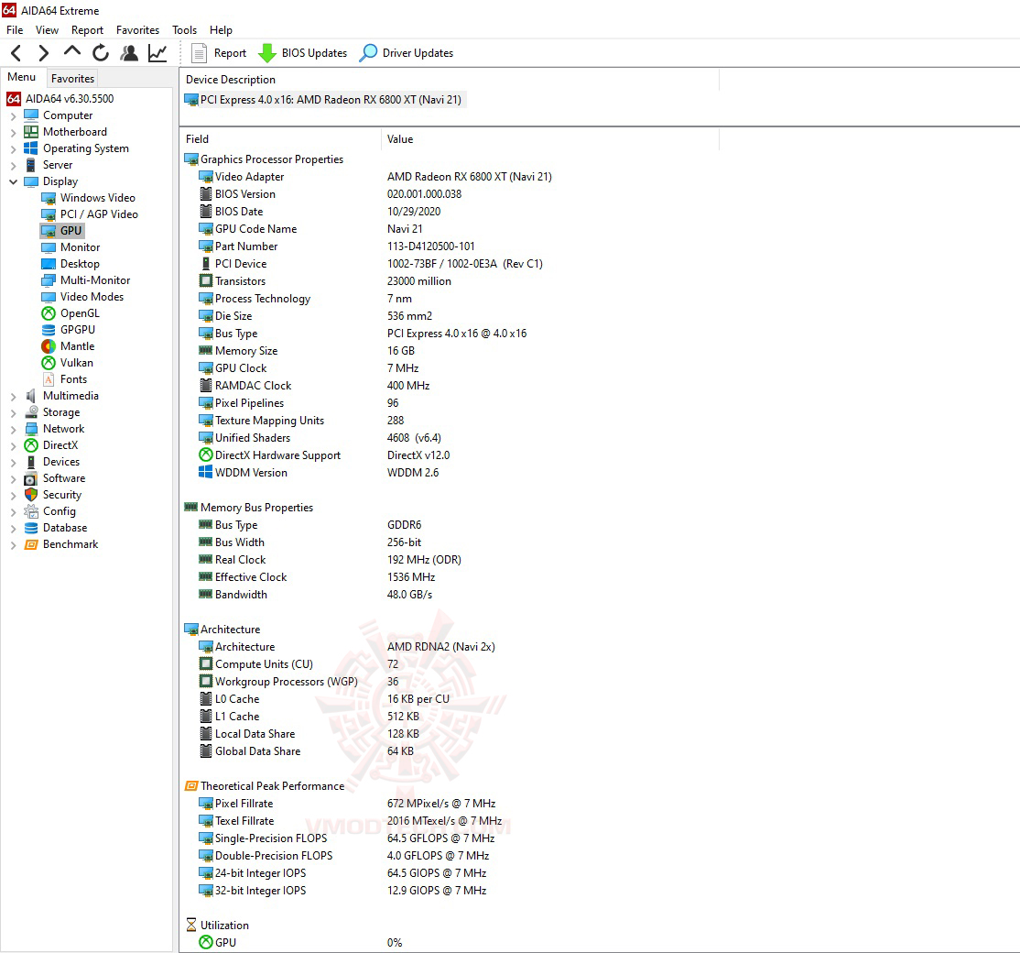This screenshot has width=1020, height=953.
Task: Click the Field column header
Action: coord(280,139)
